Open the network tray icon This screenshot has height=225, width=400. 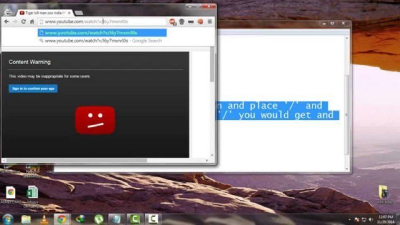pos(364,219)
